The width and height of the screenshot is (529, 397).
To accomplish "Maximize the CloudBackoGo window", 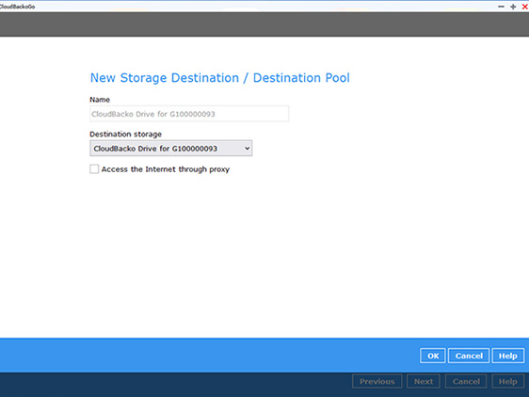I will point(513,7).
